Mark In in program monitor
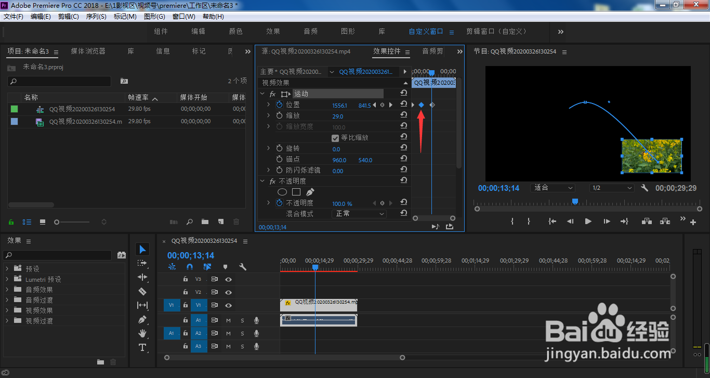 pyautogui.click(x=512, y=221)
